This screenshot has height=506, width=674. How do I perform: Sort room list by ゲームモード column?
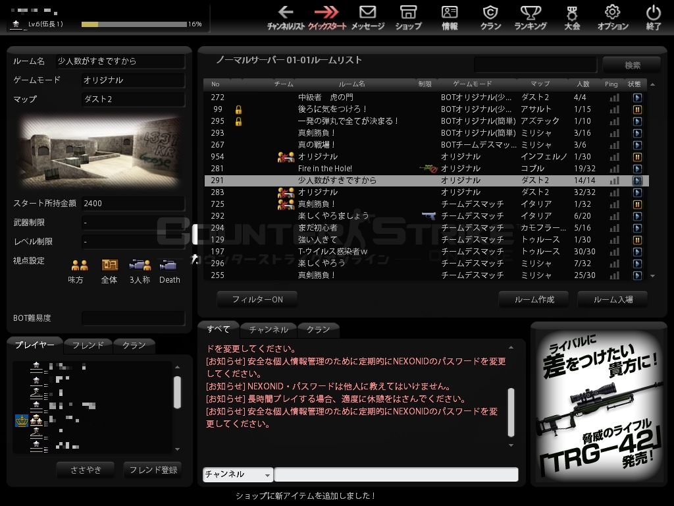[x=473, y=84]
